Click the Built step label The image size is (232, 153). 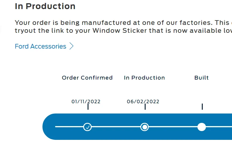(202, 78)
